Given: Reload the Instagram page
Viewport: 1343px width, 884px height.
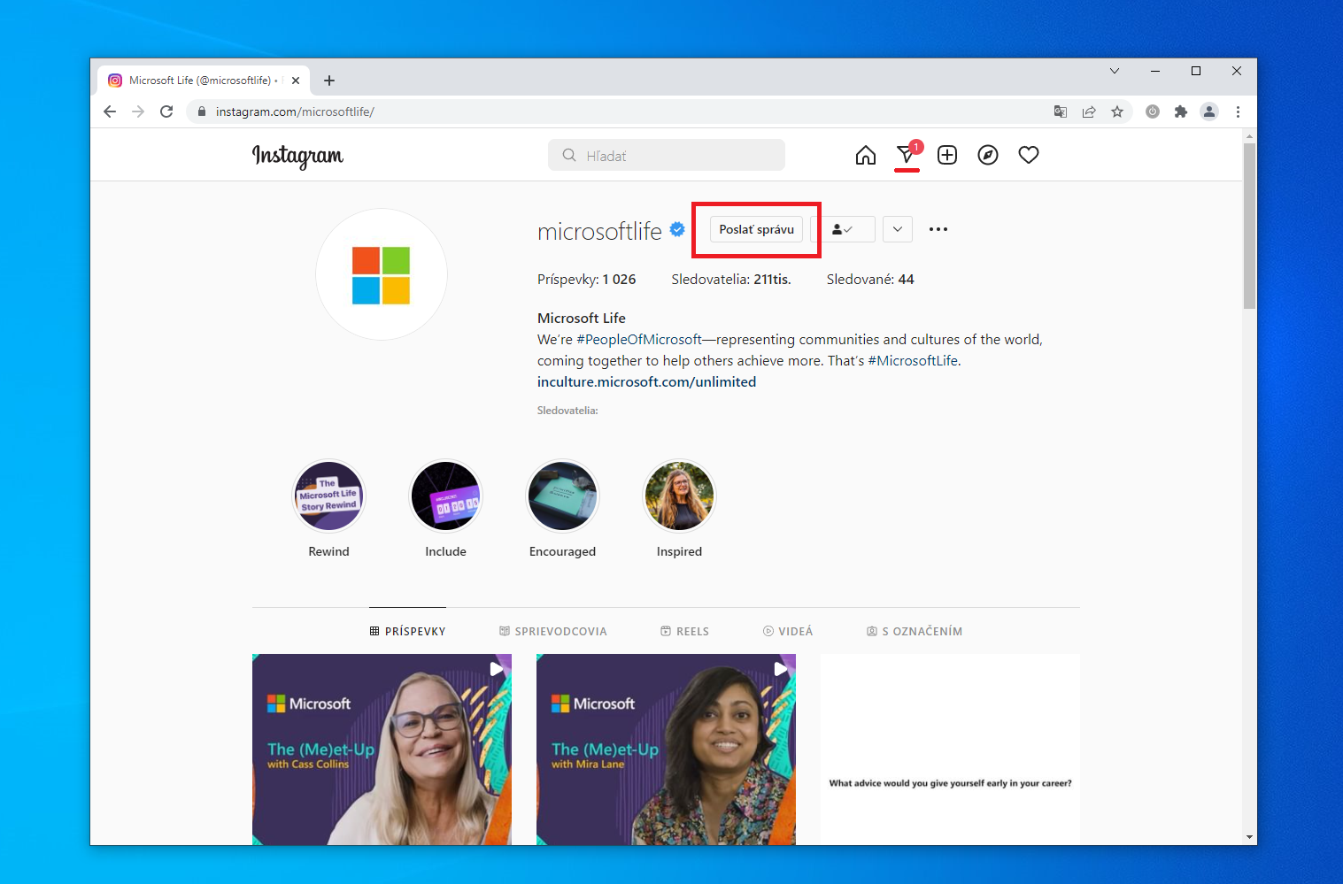Looking at the screenshot, I should tap(166, 111).
